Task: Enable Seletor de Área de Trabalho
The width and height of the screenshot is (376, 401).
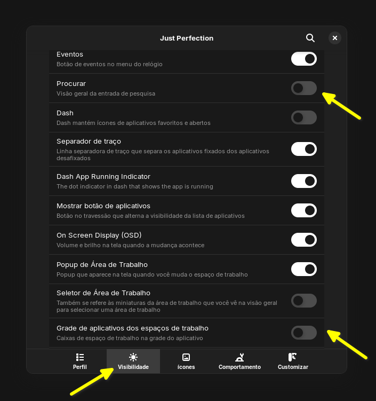Action: coord(304,301)
